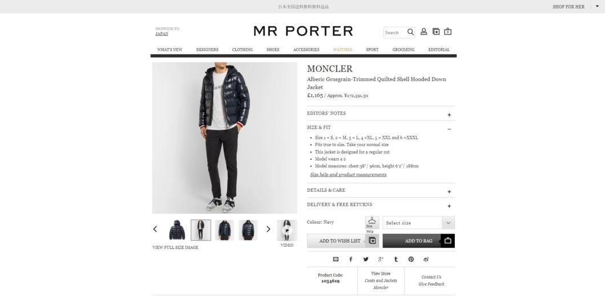This screenshot has height=297, width=605.
Task: Expand the Details & Care section
Action: 381,190
